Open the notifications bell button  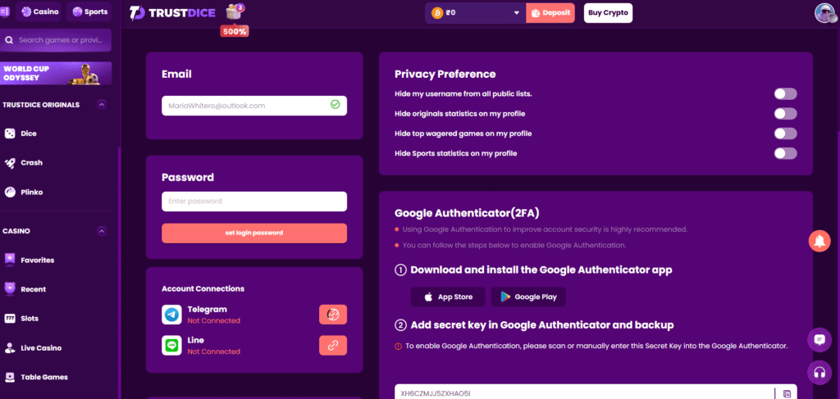[x=819, y=242]
